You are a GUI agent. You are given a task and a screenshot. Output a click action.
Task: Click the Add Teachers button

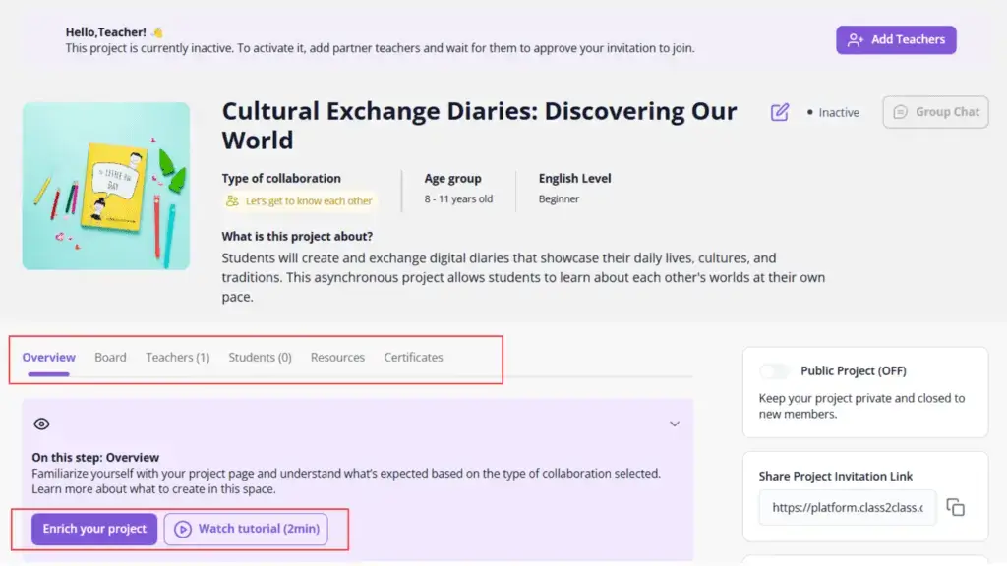pyautogui.click(x=896, y=39)
